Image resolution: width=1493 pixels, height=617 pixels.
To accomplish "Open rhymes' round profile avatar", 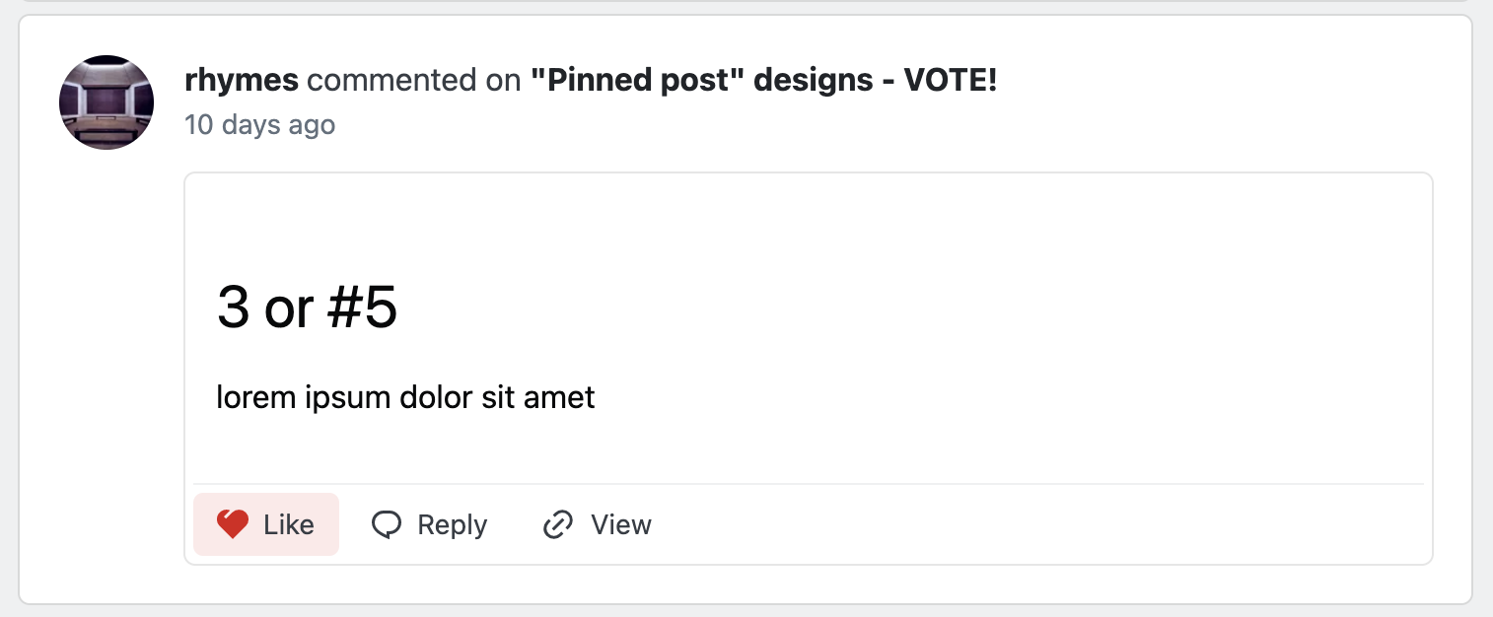I will pyautogui.click(x=107, y=103).
